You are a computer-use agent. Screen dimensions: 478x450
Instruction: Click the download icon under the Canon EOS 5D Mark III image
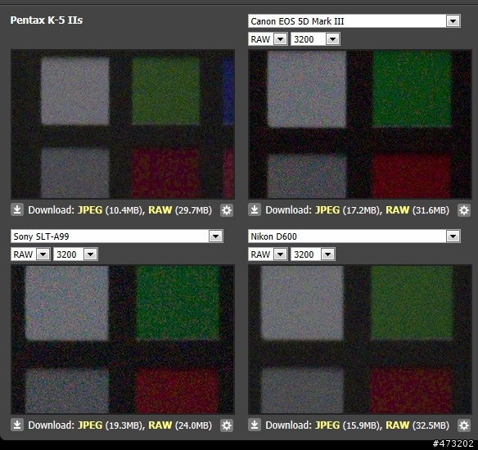point(255,210)
